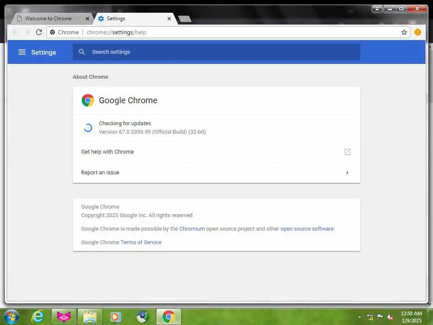
Task: Launch Windows Media Player from taskbar
Action: pyautogui.click(x=115, y=317)
